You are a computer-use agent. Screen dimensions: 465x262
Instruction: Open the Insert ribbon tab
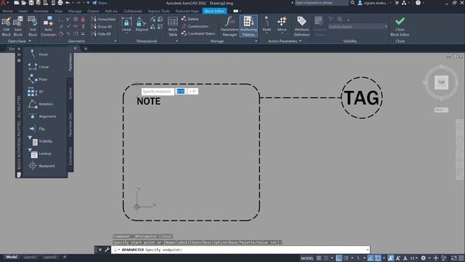point(23,11)
